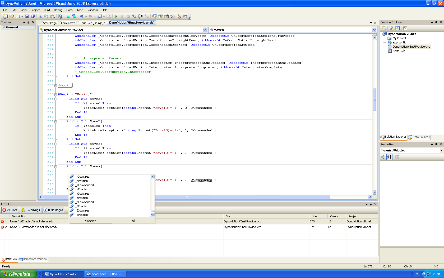Viewport: 444px width, 278px height.
Task: Expand the General group in Toolbox
Action: tap(3, 27)
